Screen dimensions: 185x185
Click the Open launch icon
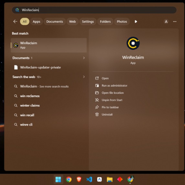[x=97, y=78]
